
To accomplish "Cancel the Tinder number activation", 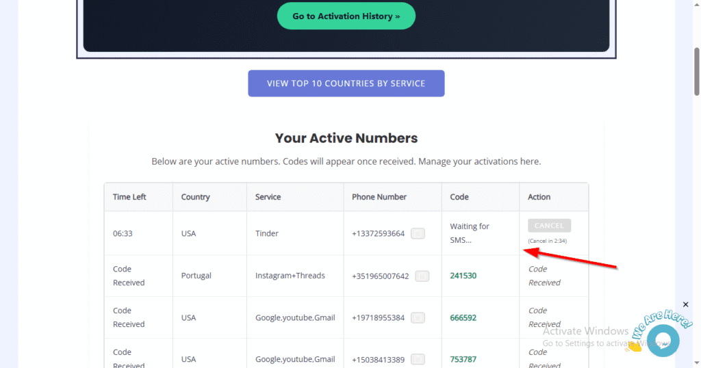I will [549, 226].
